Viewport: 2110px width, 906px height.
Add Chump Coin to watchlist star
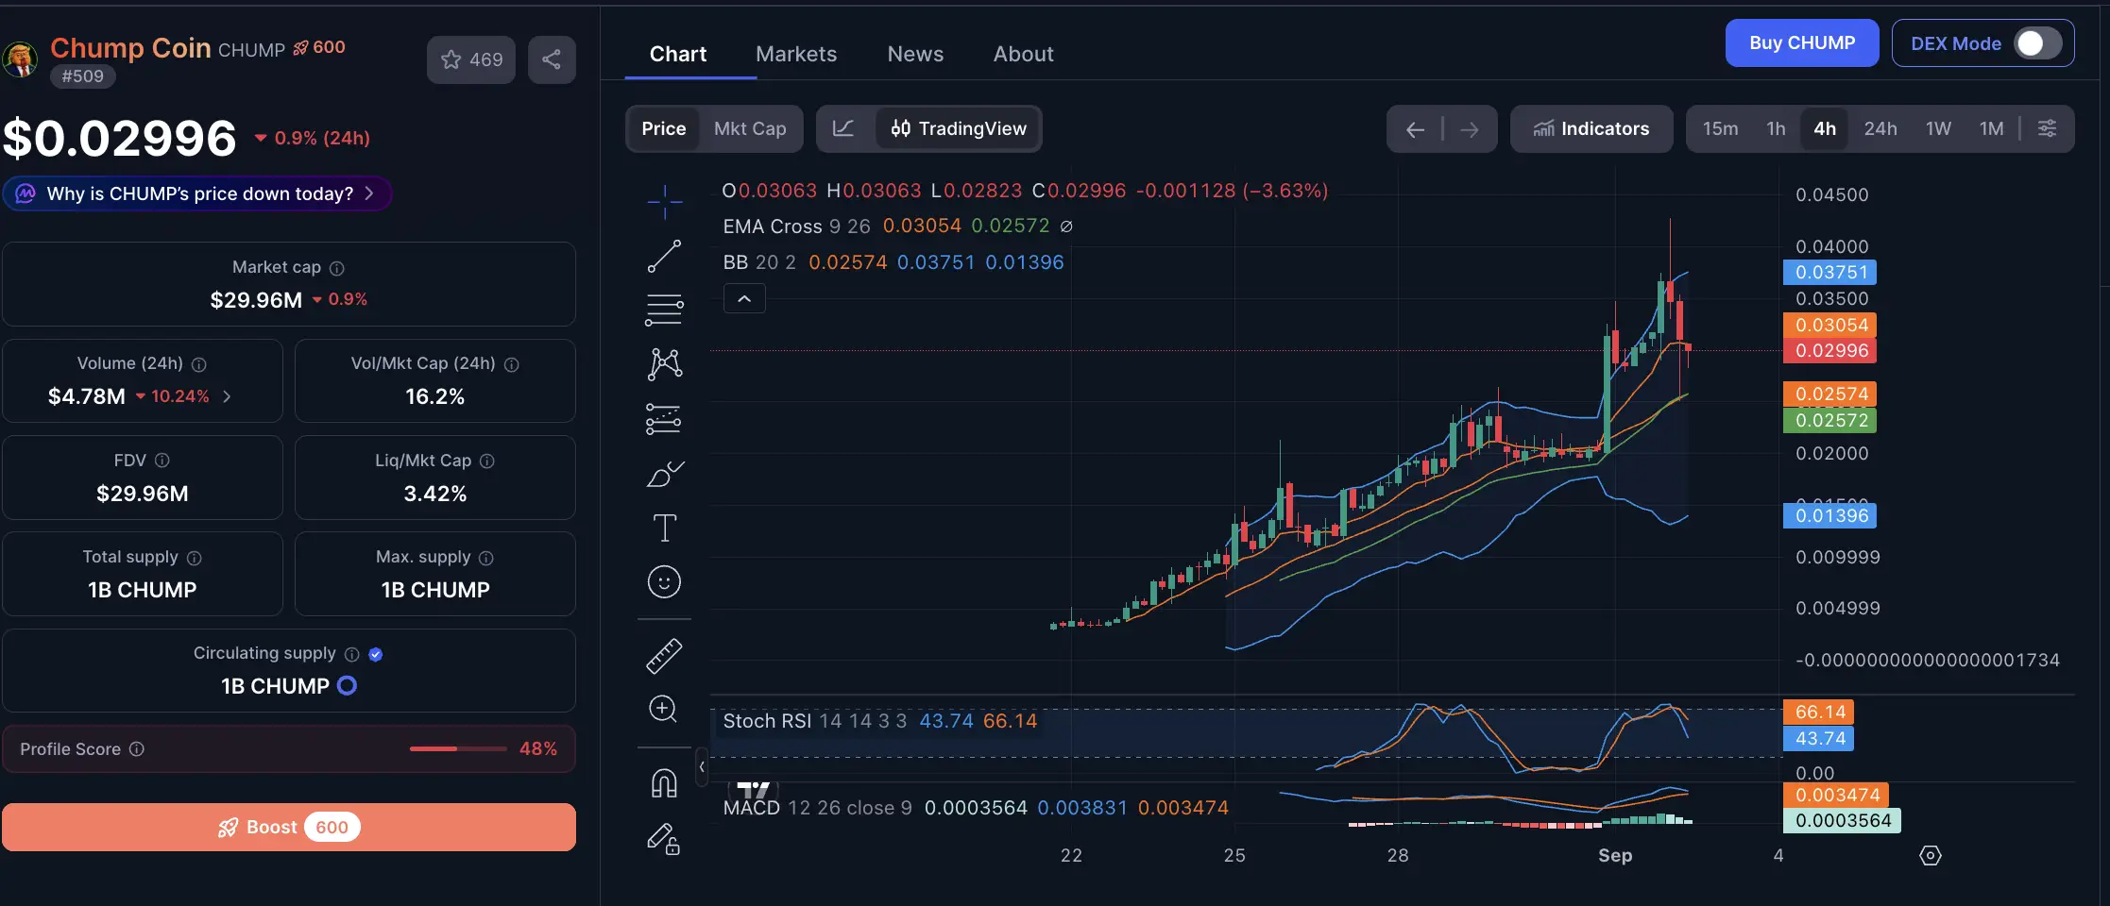pyautogui.click(x=471, y=59)
